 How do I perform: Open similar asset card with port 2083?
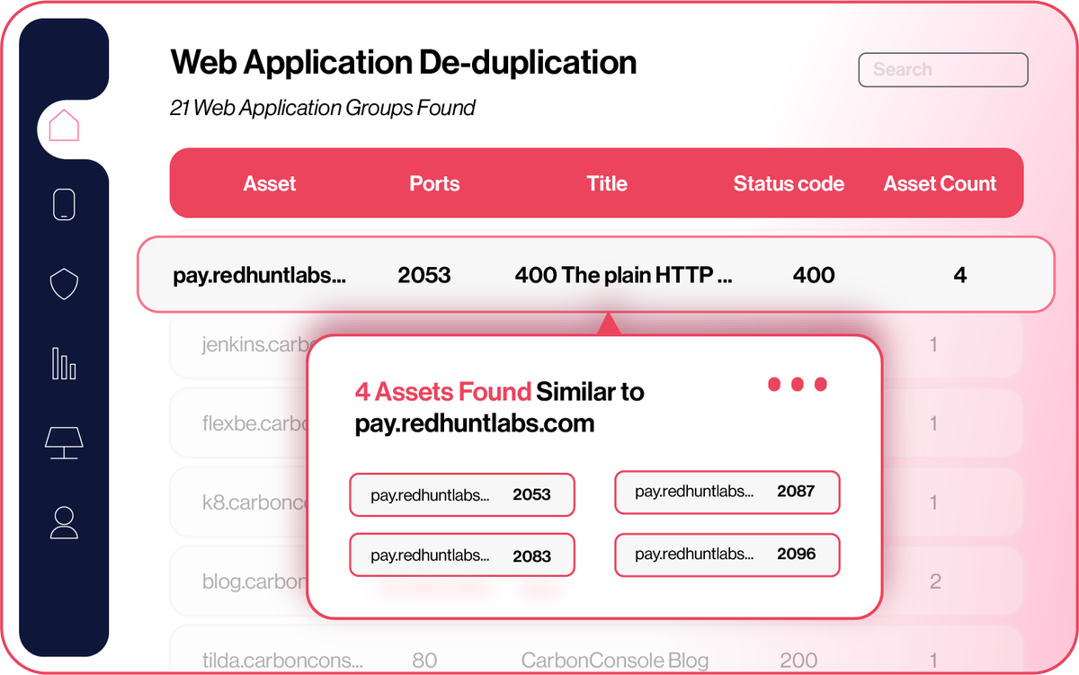pos(462,555)
